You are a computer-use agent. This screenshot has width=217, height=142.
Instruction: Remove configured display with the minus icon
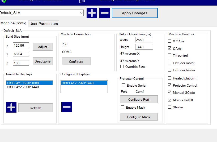tap(67, 107)
